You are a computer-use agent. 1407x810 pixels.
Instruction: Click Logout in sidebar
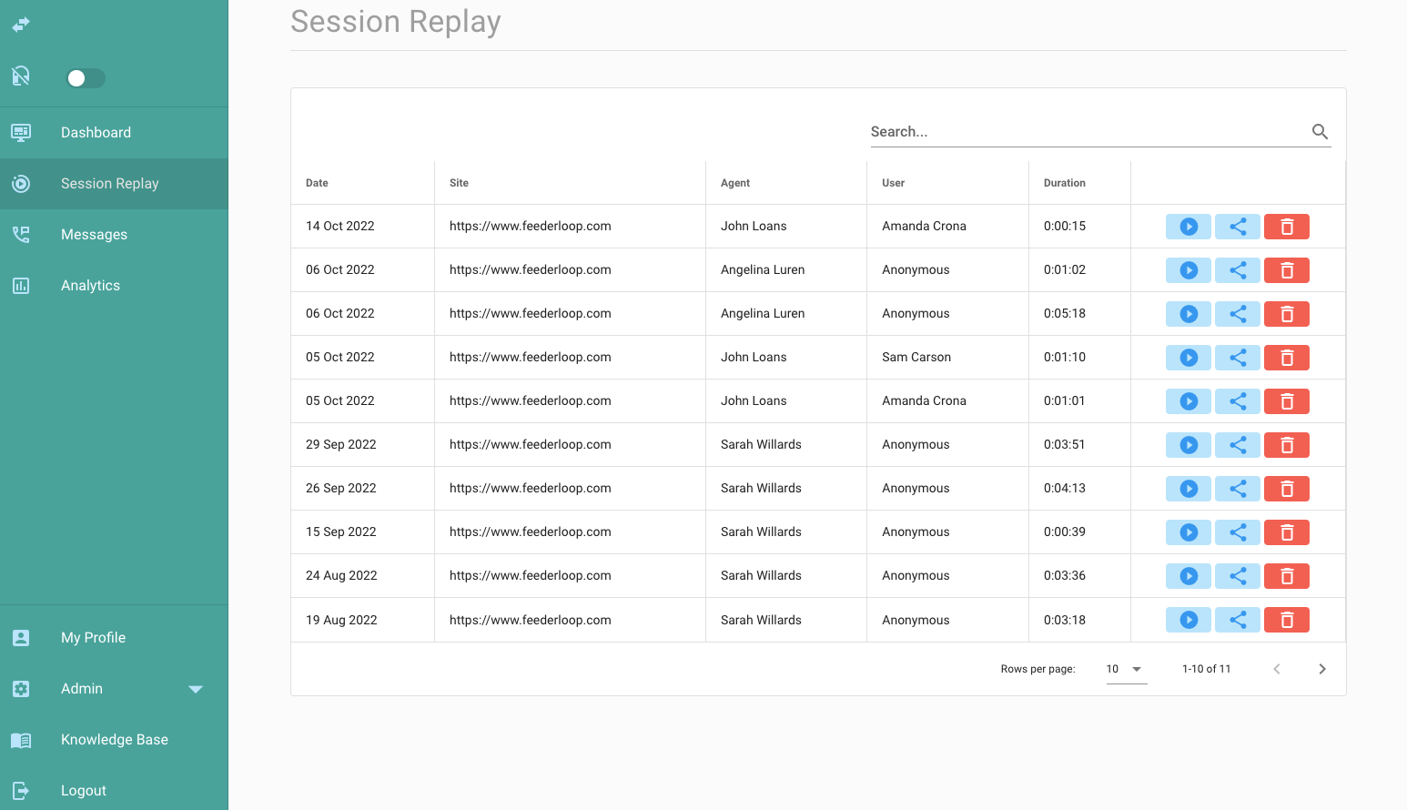[114, 791]
